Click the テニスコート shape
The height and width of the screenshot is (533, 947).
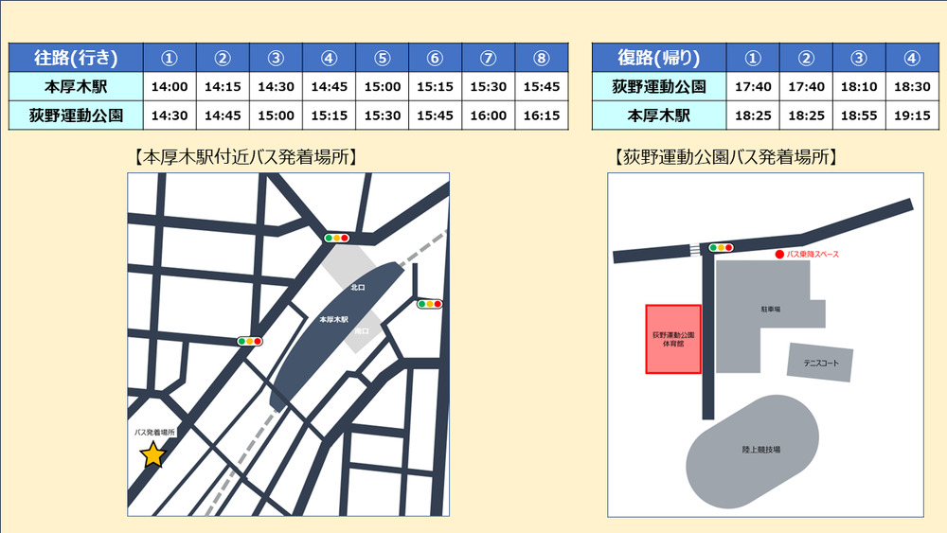click(820, 363)
